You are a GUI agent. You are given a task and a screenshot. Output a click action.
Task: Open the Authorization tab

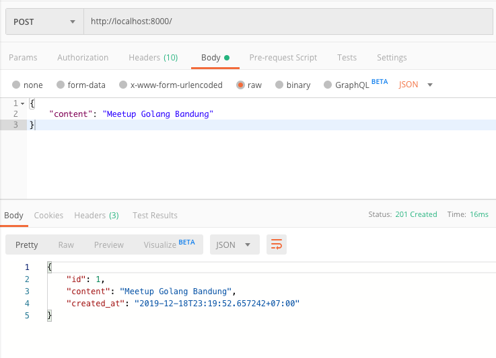[83, 58]
